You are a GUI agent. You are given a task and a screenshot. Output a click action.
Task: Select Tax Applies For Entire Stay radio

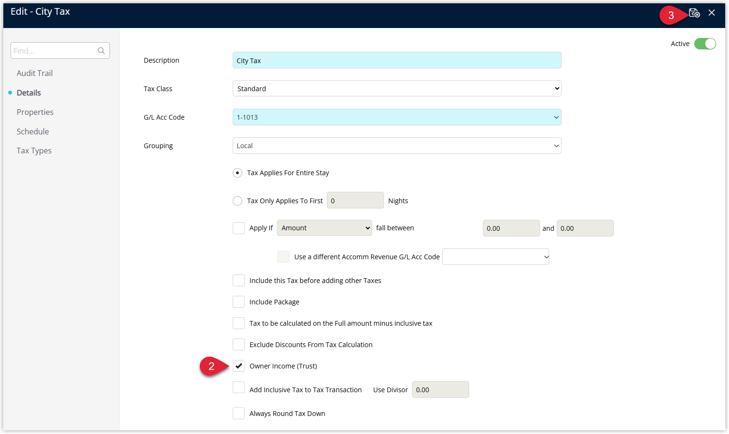(x=237, y=173)
